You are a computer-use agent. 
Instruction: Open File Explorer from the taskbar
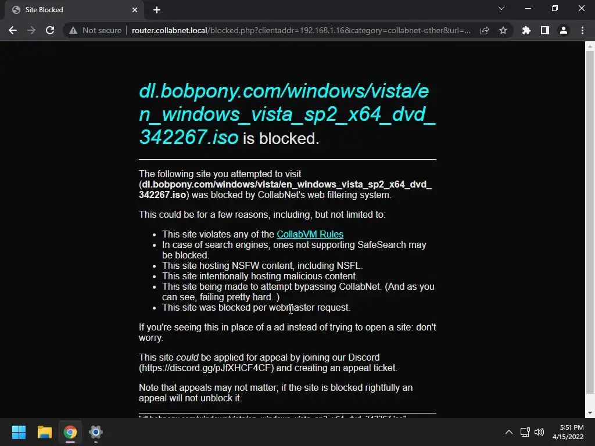[44, 432]
